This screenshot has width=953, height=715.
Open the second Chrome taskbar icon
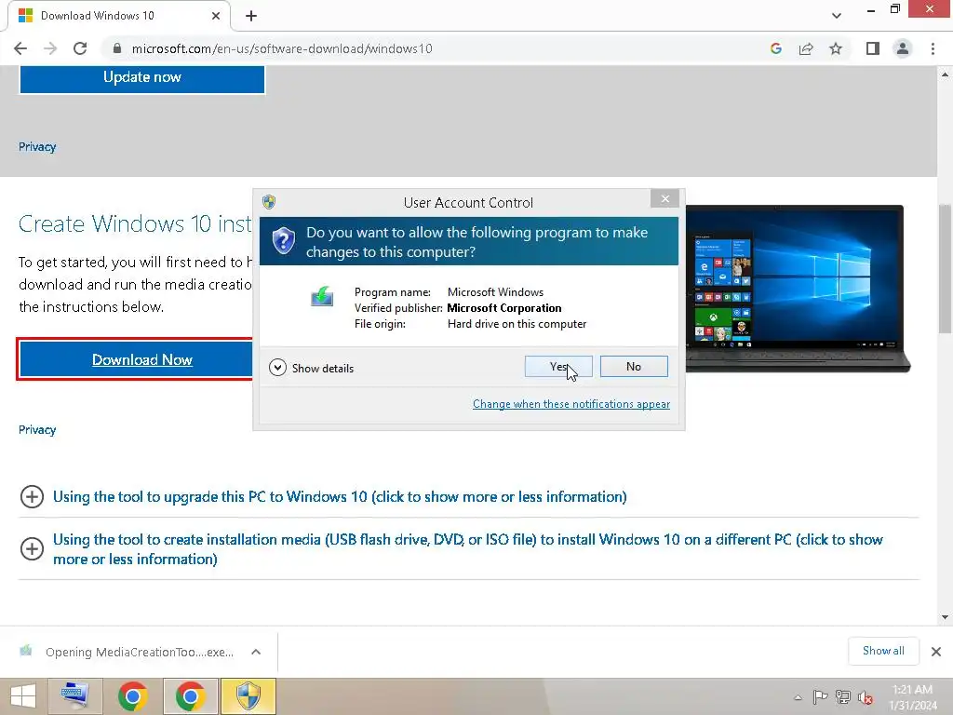pyautogui.click(x=190, y=696)
